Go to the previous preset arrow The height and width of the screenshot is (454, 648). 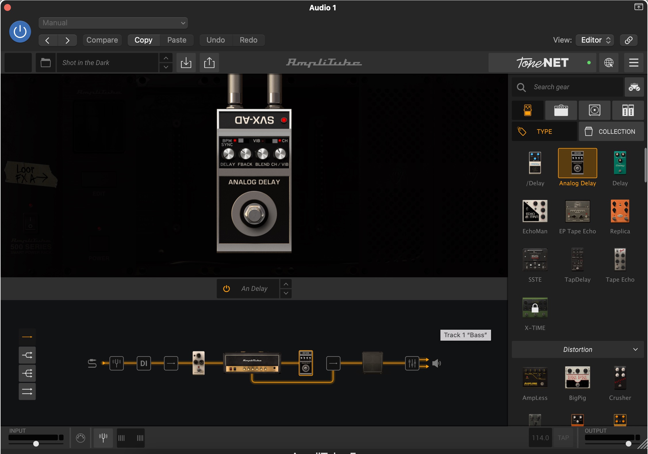click(x=48, y=40)
